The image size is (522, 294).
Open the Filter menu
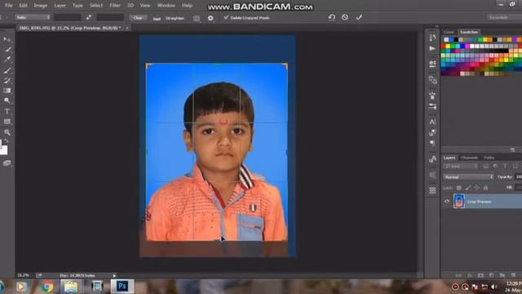pos(115,6)
